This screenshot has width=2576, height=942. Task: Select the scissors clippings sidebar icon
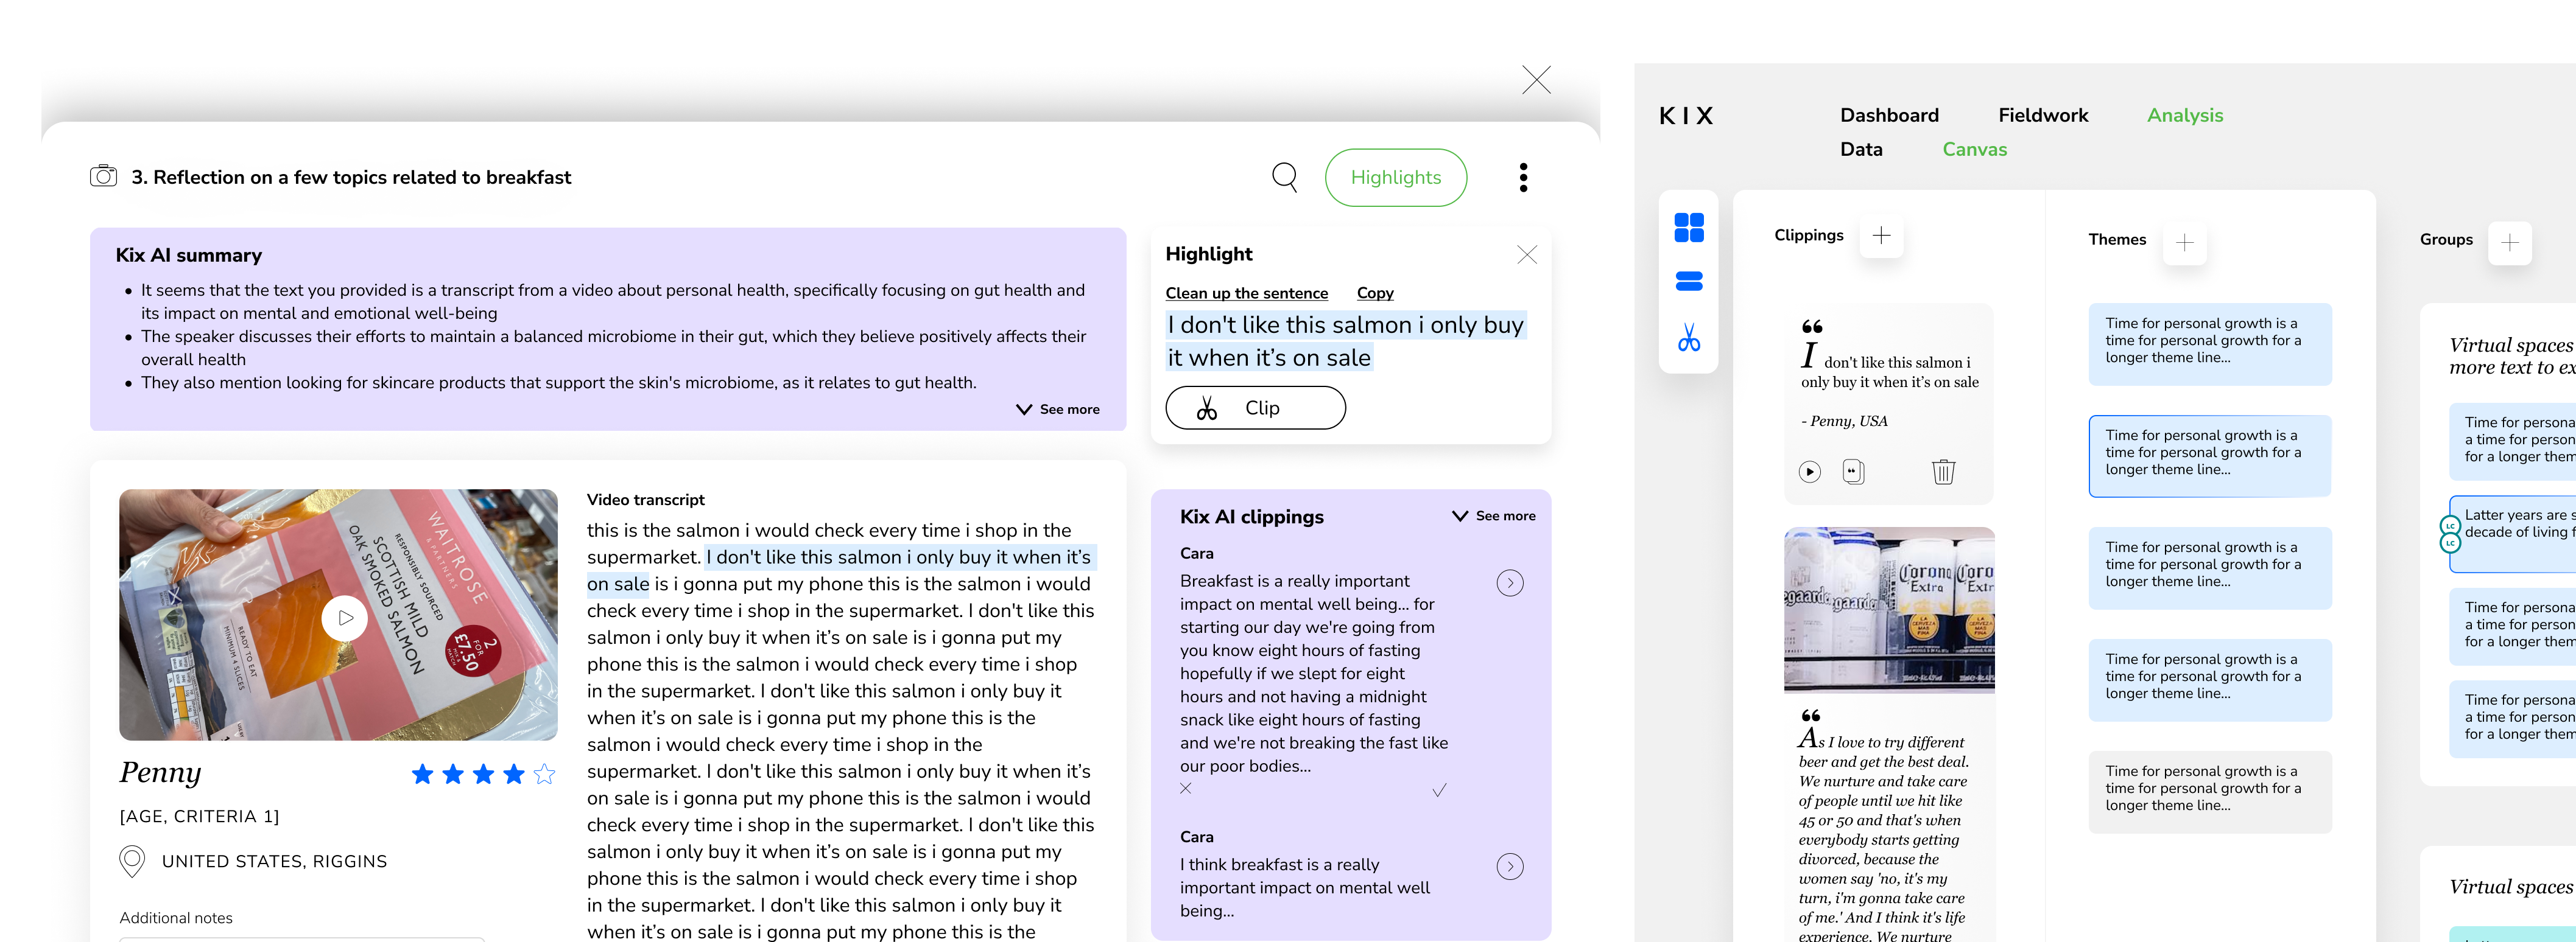point(1688,338)
